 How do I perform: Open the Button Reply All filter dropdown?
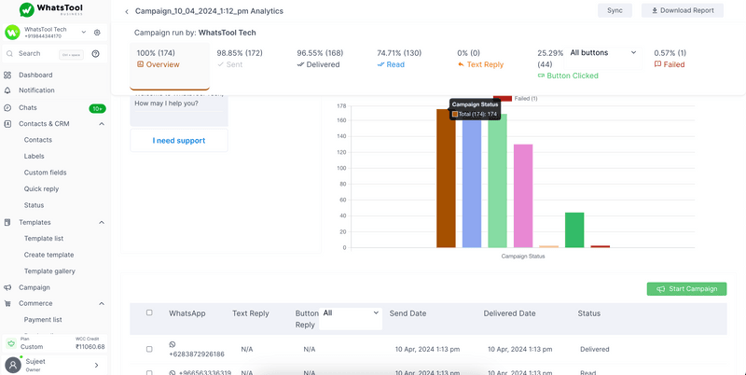coord(350,313)
